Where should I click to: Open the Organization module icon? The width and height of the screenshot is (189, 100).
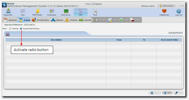click(8, 11)
